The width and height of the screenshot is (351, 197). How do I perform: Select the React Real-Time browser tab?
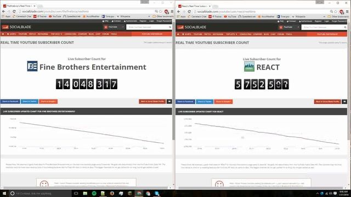pos(195,6)
